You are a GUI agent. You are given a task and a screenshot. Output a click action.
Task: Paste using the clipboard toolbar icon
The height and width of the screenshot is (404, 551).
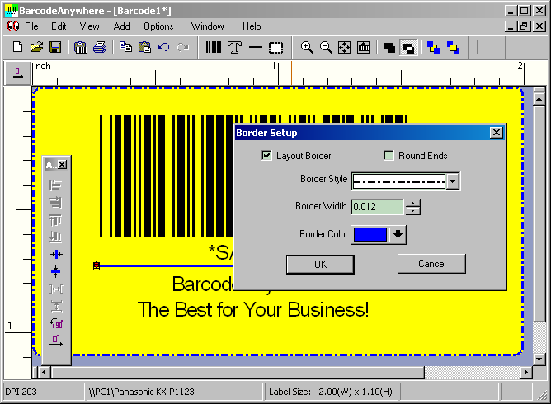pyautogui.click(x=144, y=47)
